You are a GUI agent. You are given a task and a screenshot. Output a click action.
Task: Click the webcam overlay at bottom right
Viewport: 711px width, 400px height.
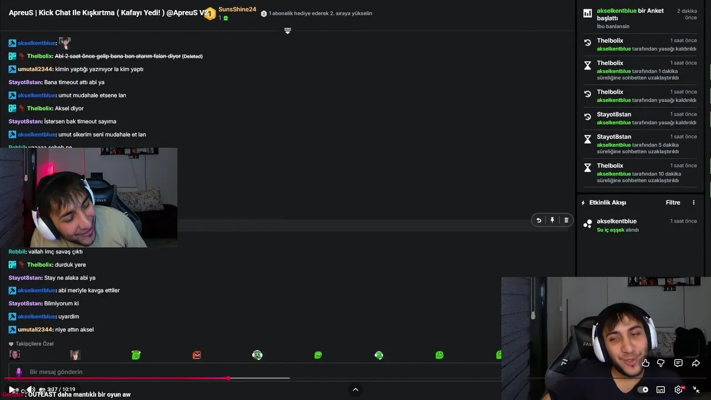605,338
